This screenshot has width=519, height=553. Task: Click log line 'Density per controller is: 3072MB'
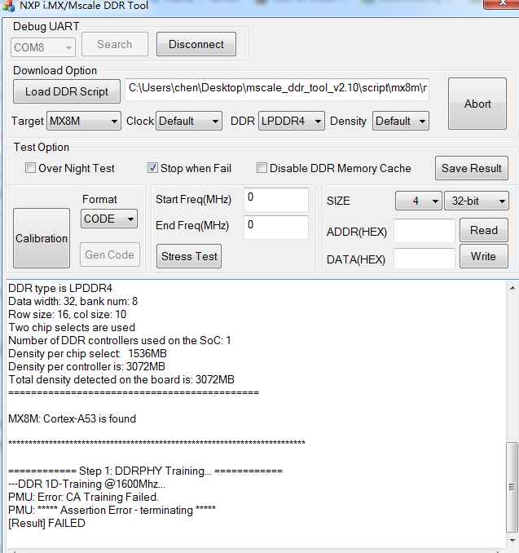click(x=86, y=366)
